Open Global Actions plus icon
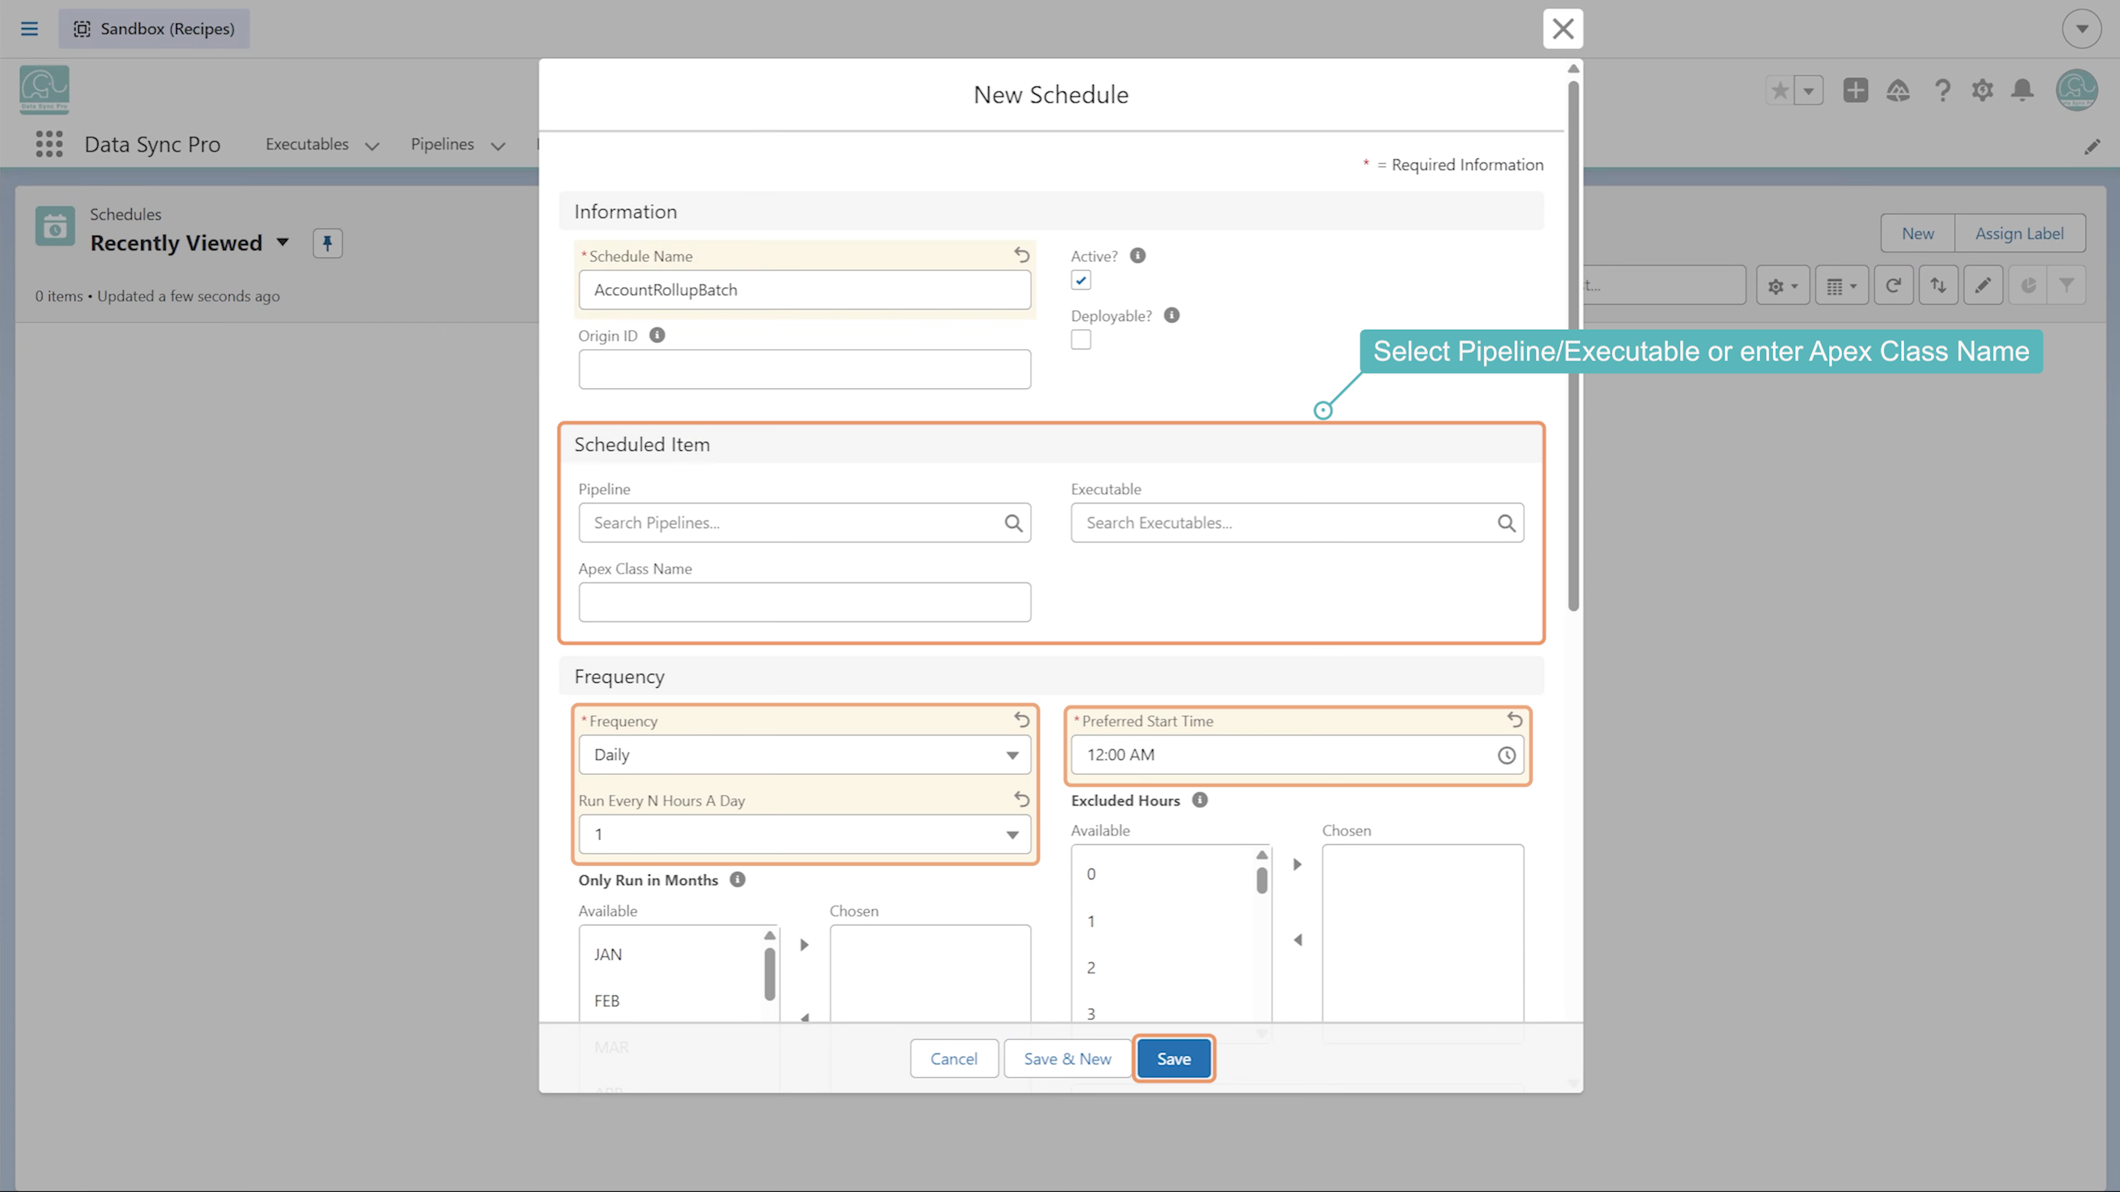Viewport: 2120px width, 1192px height. click(1855, 91)
